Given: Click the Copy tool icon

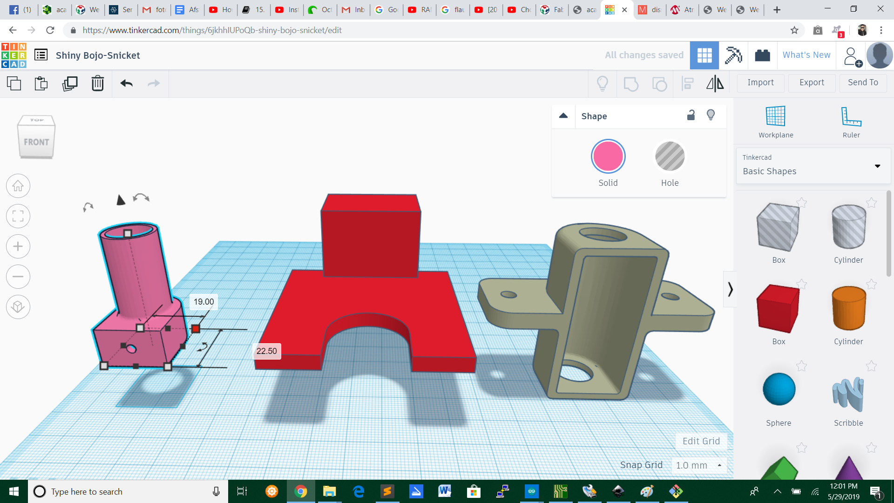Looking at the screenshot, I should click(14, 83).
